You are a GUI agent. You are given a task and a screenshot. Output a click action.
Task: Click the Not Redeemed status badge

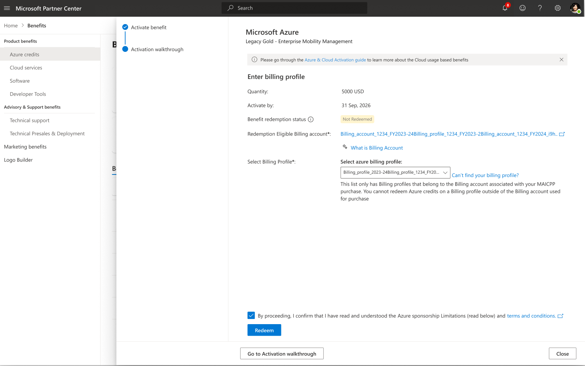[357, 119]
